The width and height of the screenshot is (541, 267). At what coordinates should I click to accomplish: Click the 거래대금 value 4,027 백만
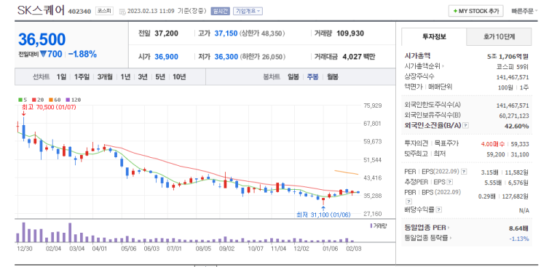click(359, 57)
